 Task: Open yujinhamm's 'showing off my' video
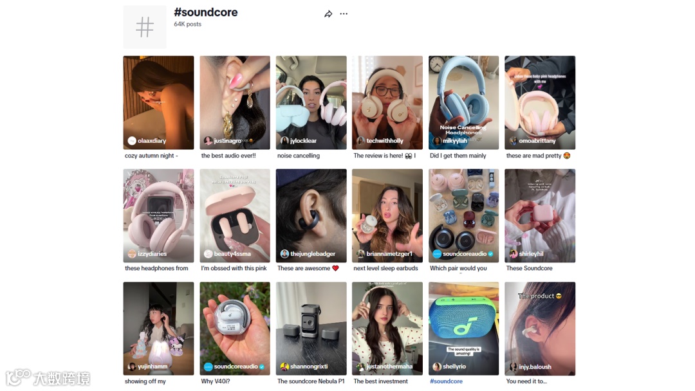[159, 329]
